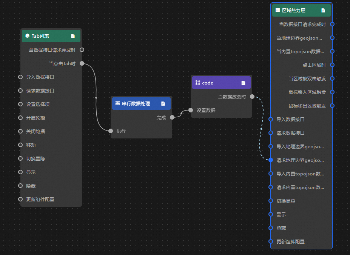Click 区域热力层 请求数据接口 input port

[x=271, y=133]
